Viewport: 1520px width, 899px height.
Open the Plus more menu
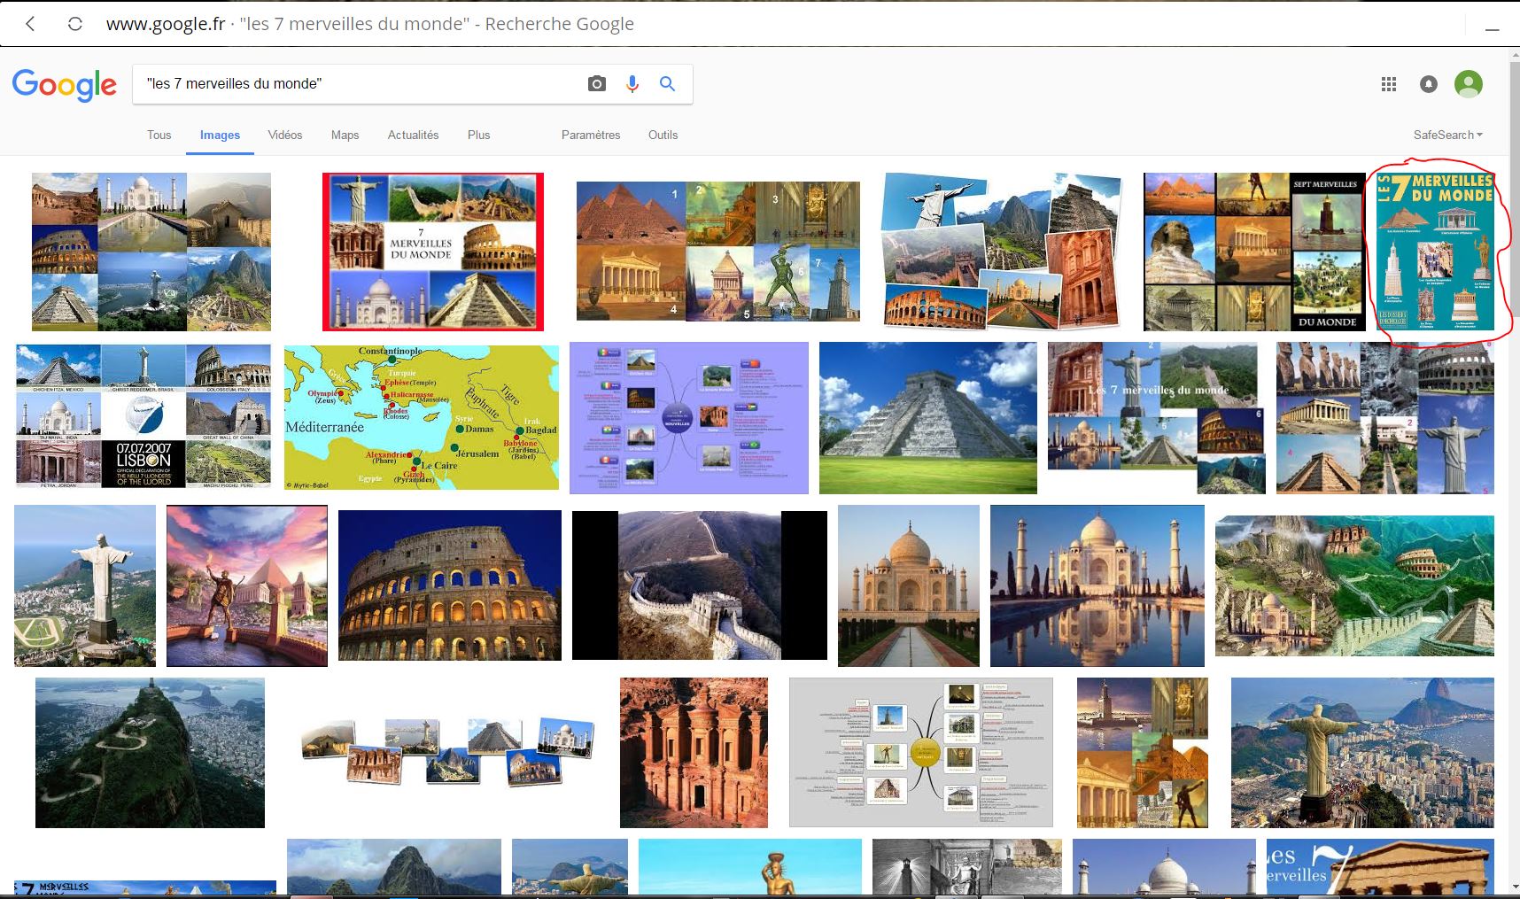pos(478,135)
